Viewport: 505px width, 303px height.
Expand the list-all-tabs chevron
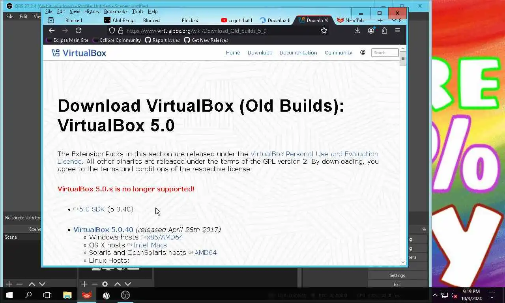[394, 20]
